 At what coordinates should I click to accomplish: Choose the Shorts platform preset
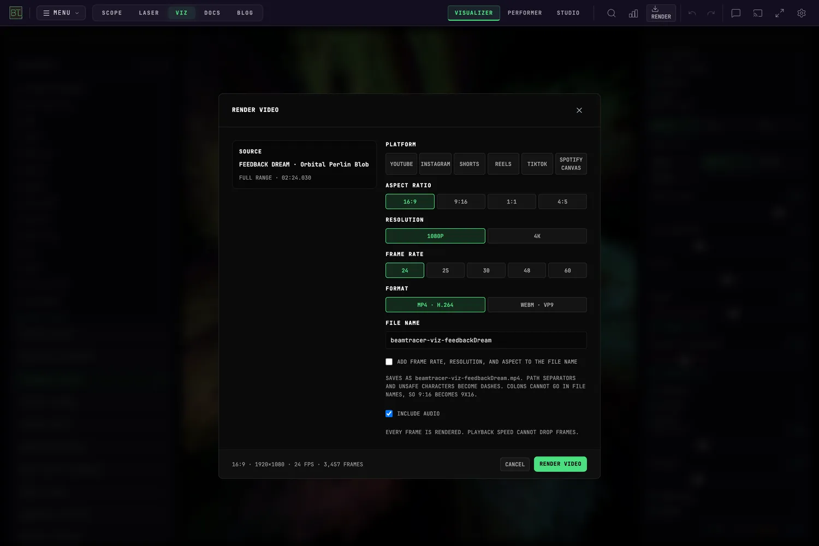(x=470, y=164)
